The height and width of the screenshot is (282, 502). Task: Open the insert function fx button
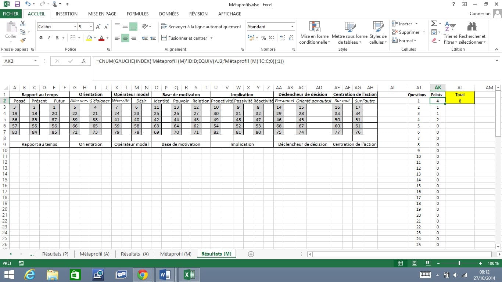[84, 61]
